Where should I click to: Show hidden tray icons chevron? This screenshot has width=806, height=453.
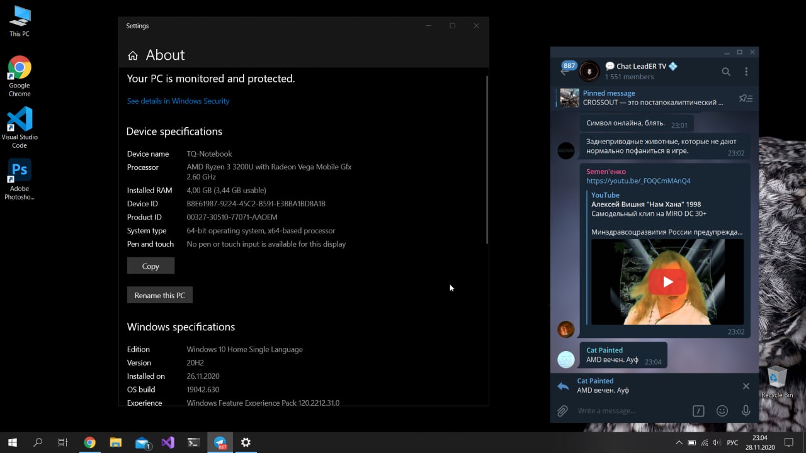point(679,443)
